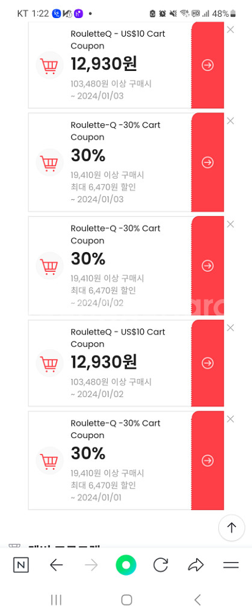Tap arrow on 12,930원 coupon expiring 2024/01/02
This screenshot has width=252, height=616.
pyautogui.click(x=207, y=363)
